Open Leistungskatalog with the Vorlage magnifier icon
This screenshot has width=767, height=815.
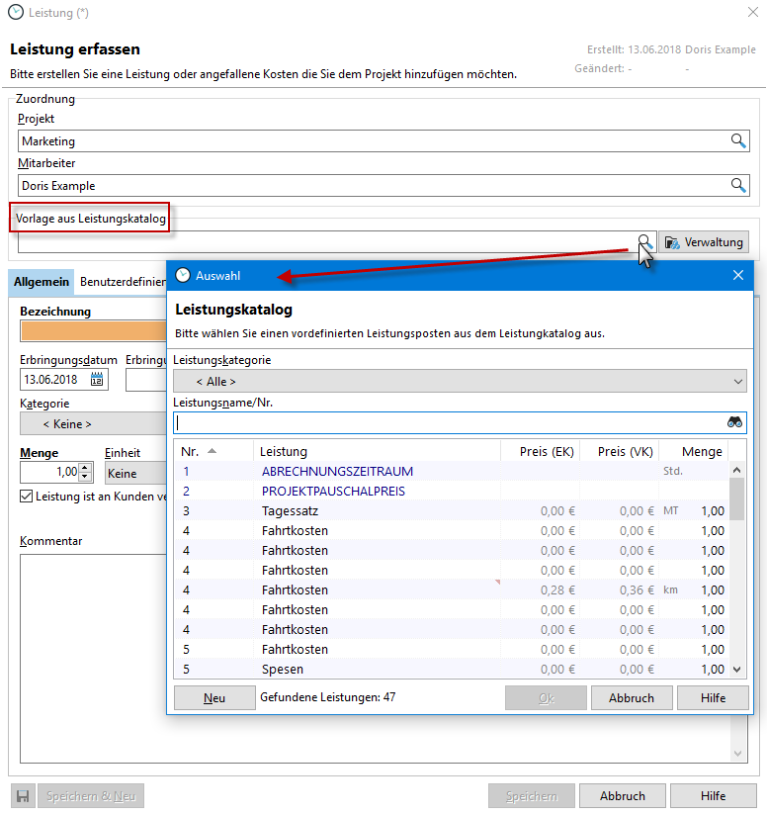(x=644, y=241)
